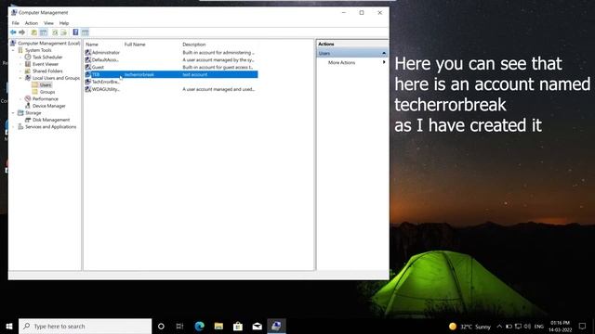The width and height of the screenshot is (595, 334).
Task: Click the 'techerrorbreak' full name cell
Action: coord(139,74)
